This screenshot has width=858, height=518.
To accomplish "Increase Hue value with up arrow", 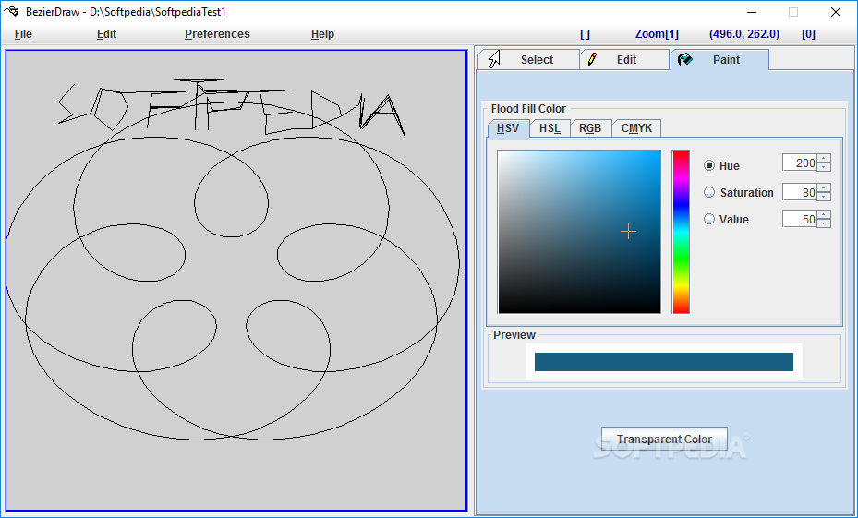I will point(824,159).
